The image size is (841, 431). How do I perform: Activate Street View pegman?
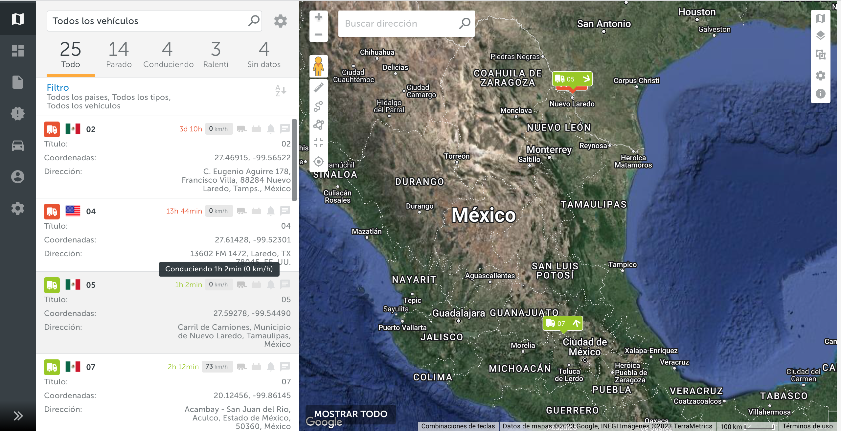pos(318,66)
